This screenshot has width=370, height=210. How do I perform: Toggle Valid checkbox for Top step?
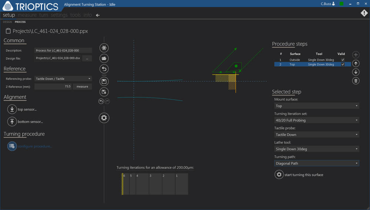click(343, 64)
